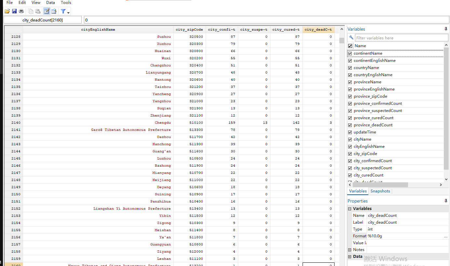Collapse the Variables section in Properties
This screenshot has width=450, height=266.
[x=350, y=209]
